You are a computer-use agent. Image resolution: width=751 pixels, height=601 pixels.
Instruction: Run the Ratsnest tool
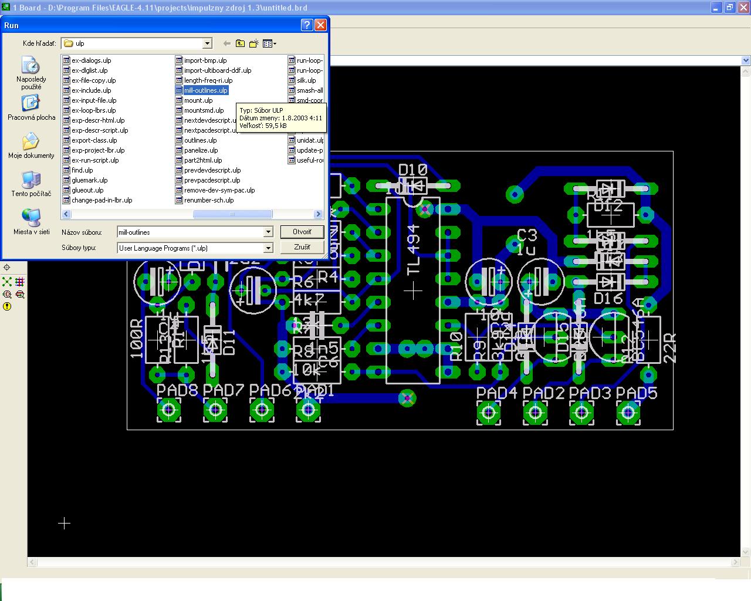point(7,282)
